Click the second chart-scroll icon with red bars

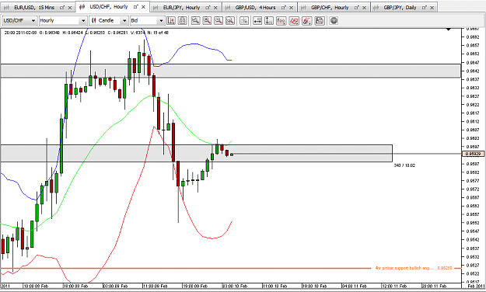coord(183,21)
